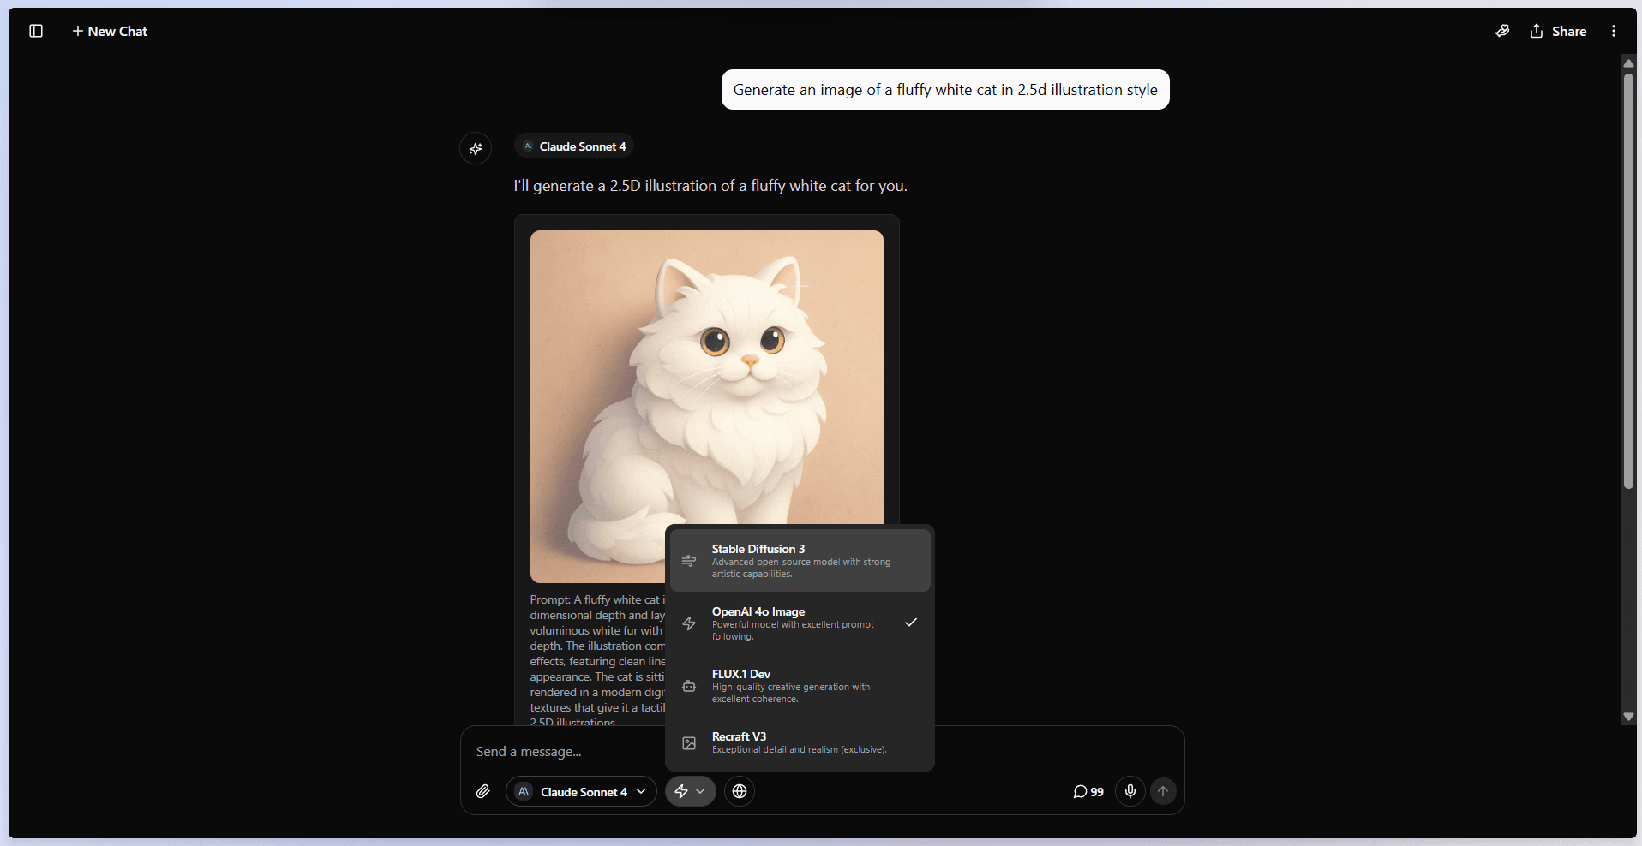Open the three-dot more options menu
Screen dimensions: 1642x846
click(x=1614, y=31)
